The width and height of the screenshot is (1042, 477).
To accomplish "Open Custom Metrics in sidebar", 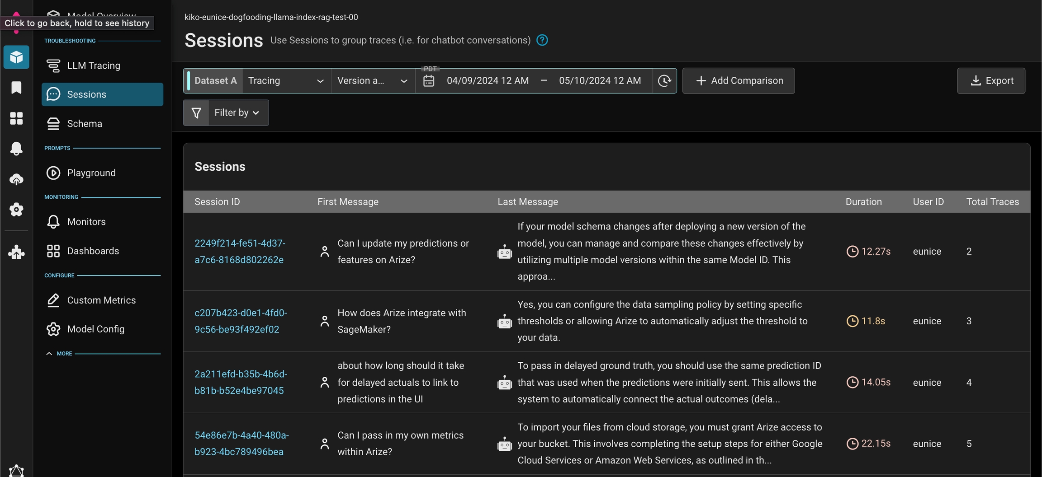I will (102, 300).
